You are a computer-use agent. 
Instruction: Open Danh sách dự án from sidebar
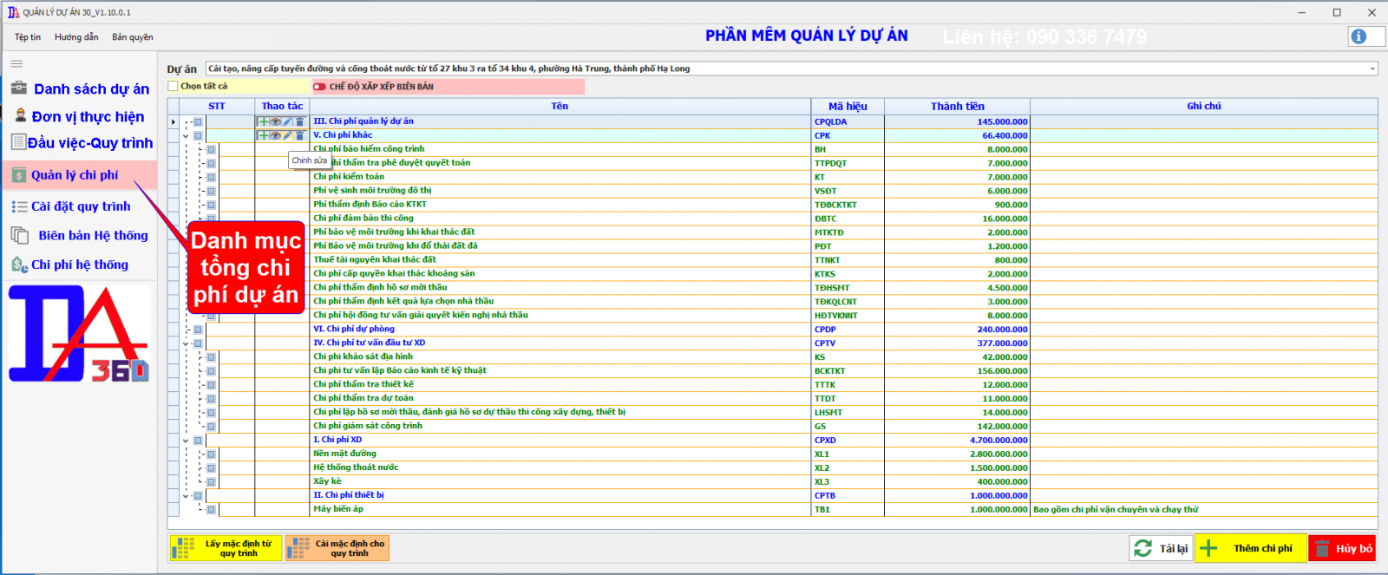pos(80,88)
